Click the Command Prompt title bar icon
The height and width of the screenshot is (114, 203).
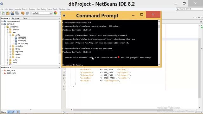(x=64, y=16)
